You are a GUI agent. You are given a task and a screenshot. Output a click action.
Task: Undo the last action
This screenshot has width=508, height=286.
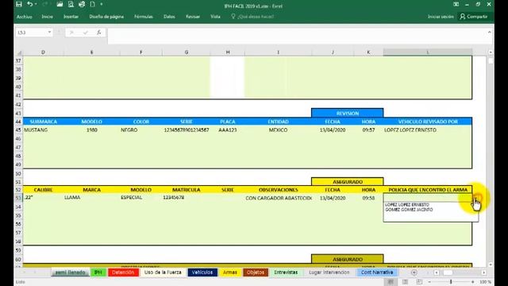pos(29,4)
